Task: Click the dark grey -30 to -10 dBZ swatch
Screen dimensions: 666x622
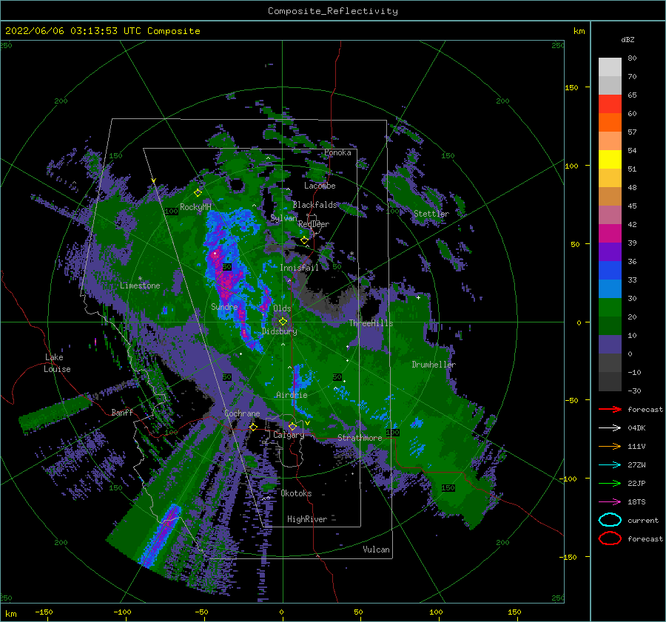Action: (x=610, y=382)
